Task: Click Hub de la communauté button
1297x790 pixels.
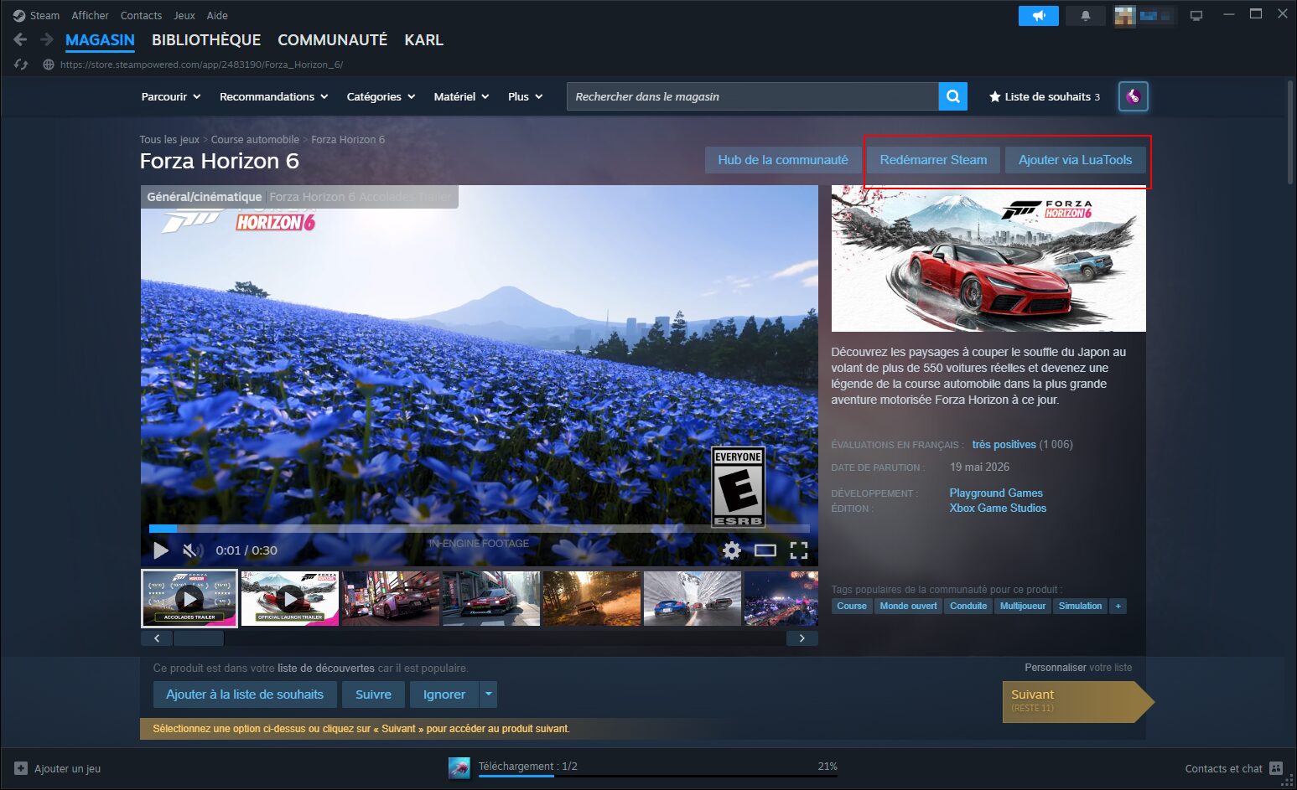Action: 783,160
